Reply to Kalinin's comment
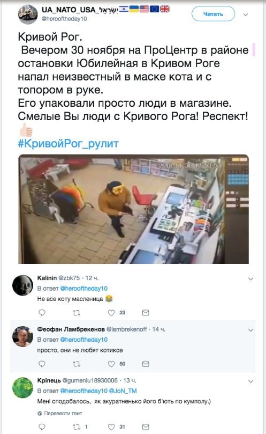 click(42, 313)
